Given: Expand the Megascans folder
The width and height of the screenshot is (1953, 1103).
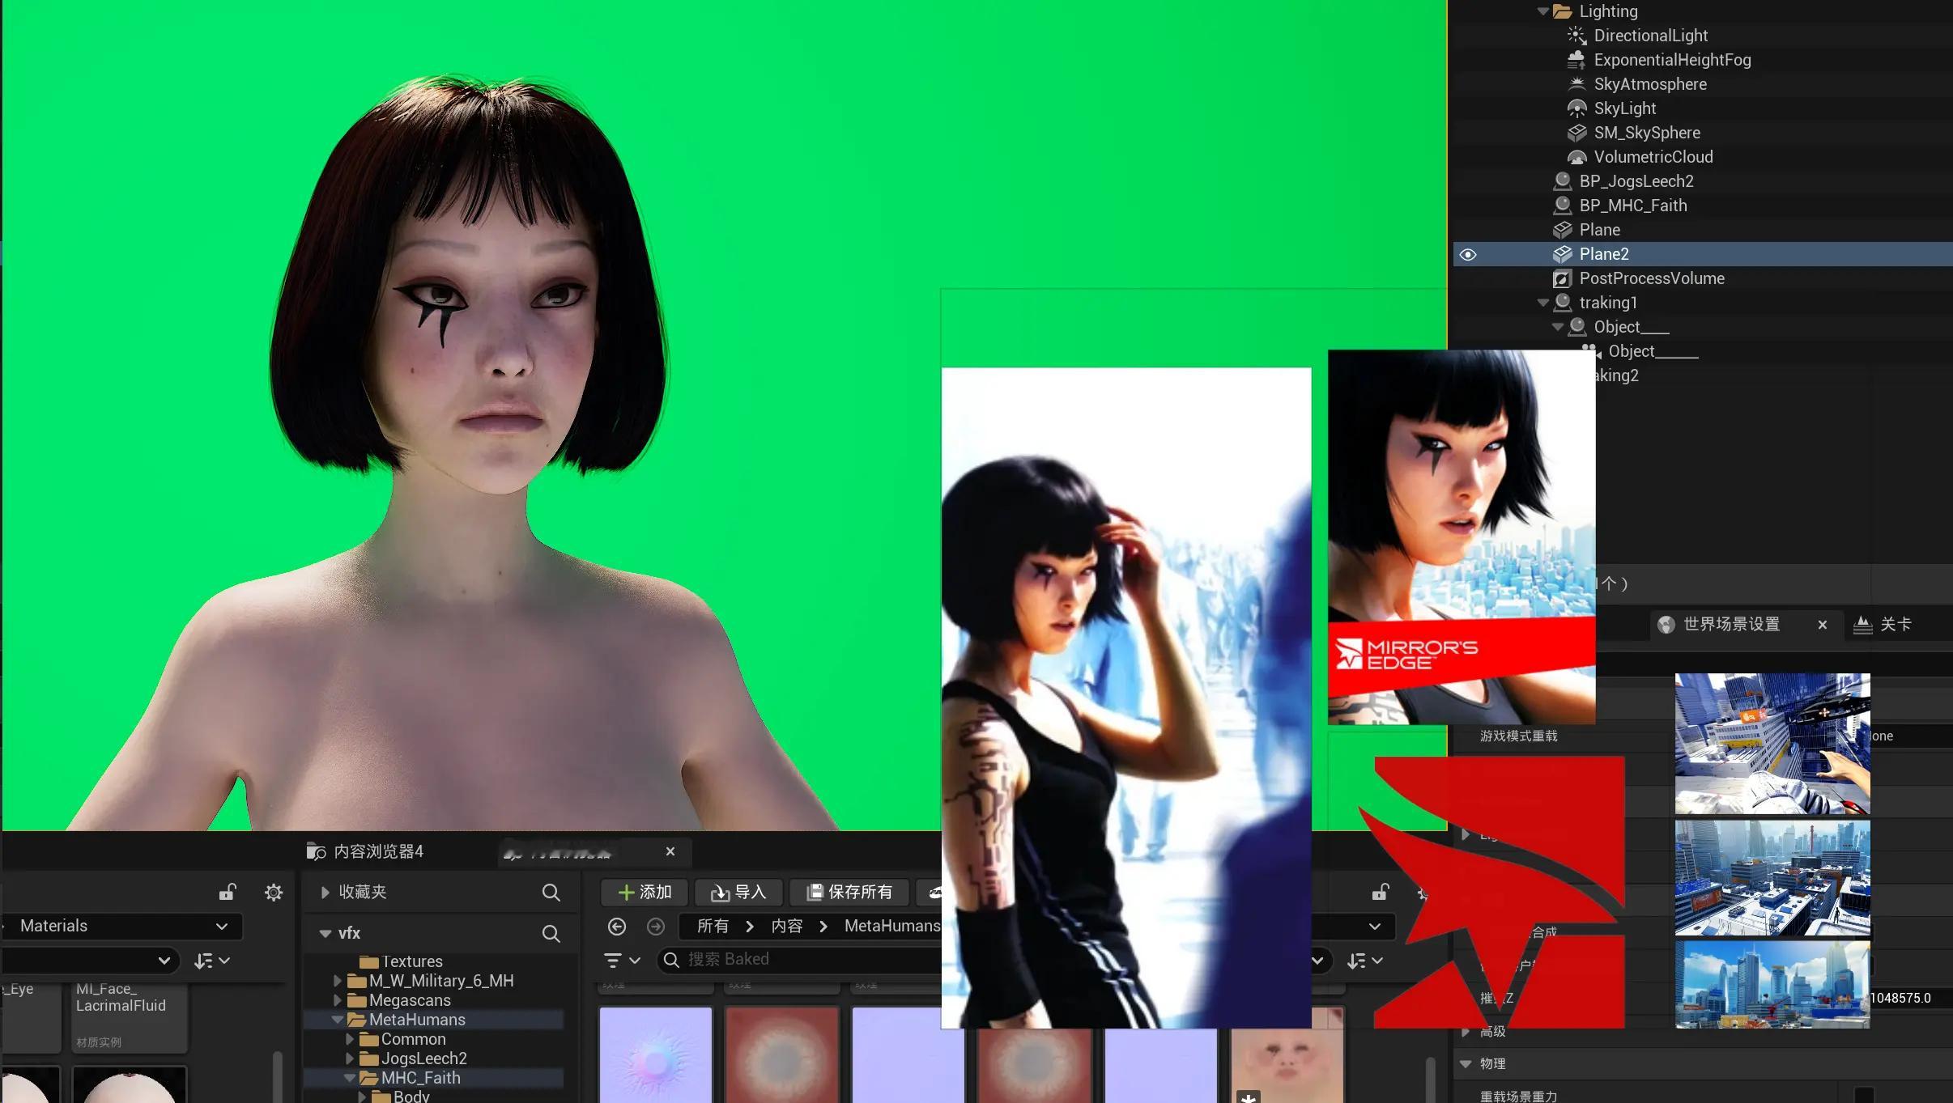Looking at the screenshot, I should coord(338,1000).
